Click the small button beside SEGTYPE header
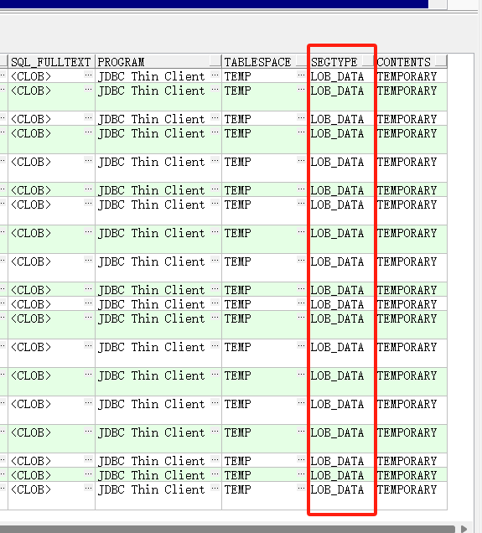 368,61
